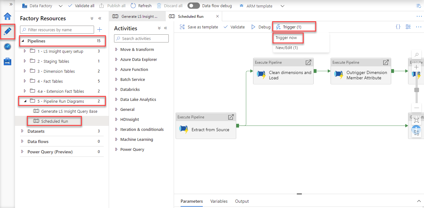Open the Monitor gauge icon
424x208 pixels.
coord(7,47)
